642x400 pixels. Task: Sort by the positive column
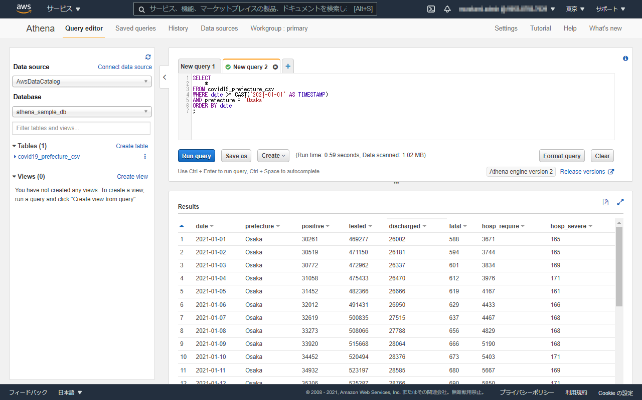point(316,226)
